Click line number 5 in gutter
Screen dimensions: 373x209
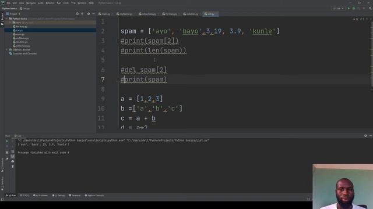[103, 60]
